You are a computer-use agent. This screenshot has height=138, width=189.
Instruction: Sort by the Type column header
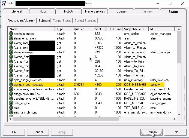tap(64, 29)
